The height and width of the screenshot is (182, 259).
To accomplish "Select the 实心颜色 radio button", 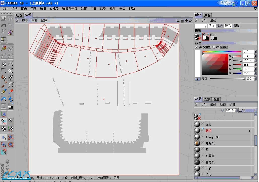I will click(x=197, y=47).
